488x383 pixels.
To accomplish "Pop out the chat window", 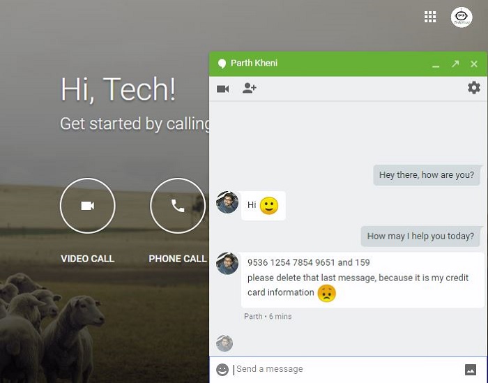I will [455, 64].
